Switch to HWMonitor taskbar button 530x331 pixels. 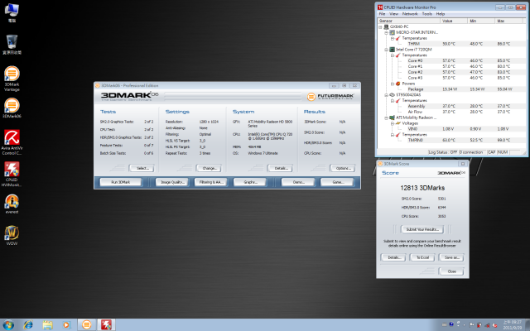click(106, 325)
